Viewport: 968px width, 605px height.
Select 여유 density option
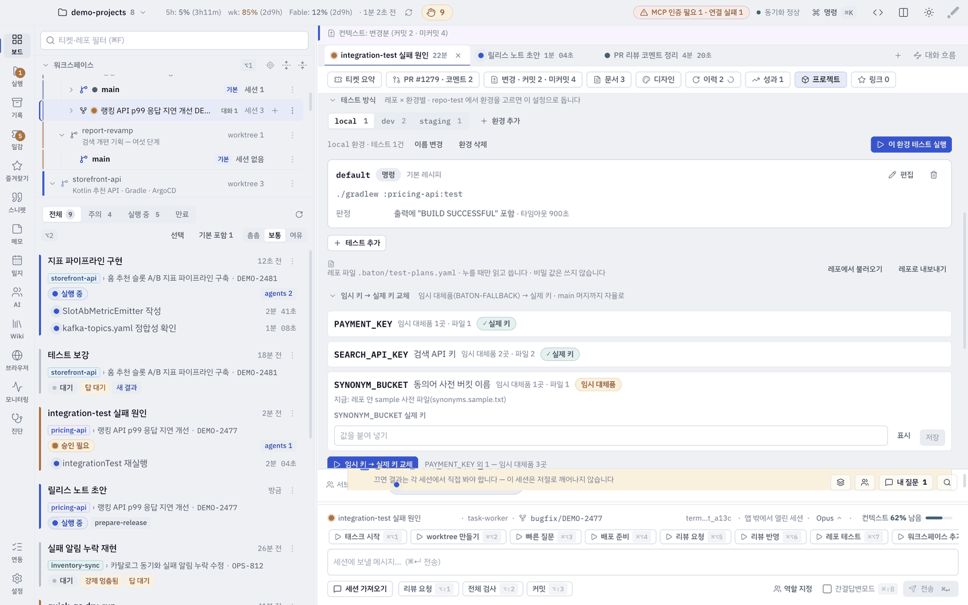pyautogui.click(x=296, y=235)
